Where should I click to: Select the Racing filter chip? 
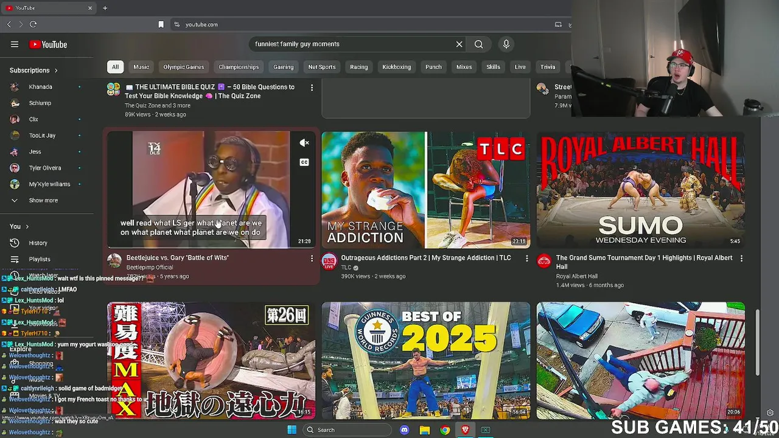click(358, 67)
